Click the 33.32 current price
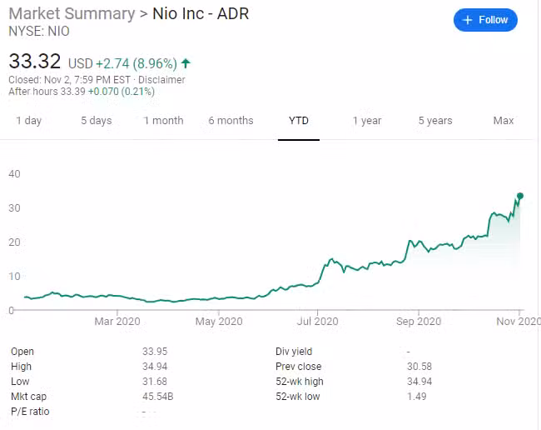The width and height of the screenshot is (541, 430). pyautogui.click(x=35, y=62)
